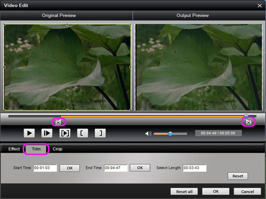Play the selected trim segment only

coord(65,133)
